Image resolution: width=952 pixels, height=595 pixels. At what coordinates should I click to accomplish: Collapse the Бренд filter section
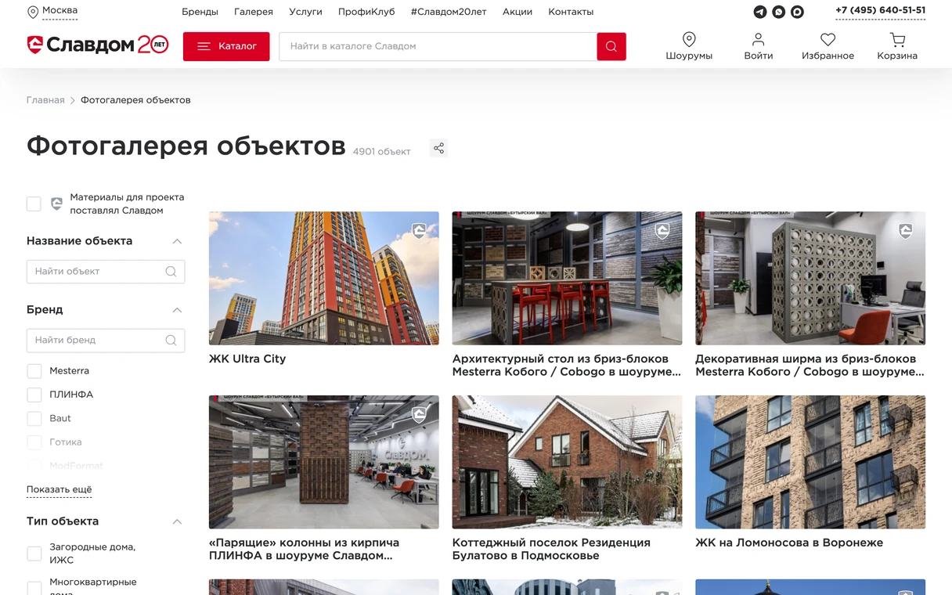tap(177, 310)
